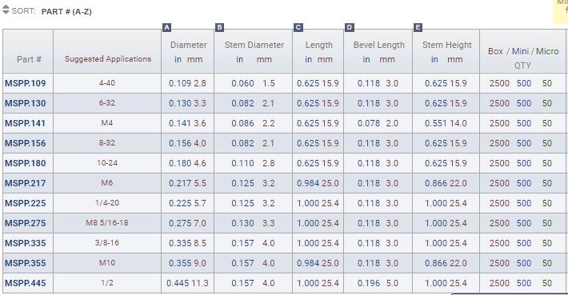Open part MSPP.109 link
The width and height of the screenshot is (568, 295).
tap(26, 83)
